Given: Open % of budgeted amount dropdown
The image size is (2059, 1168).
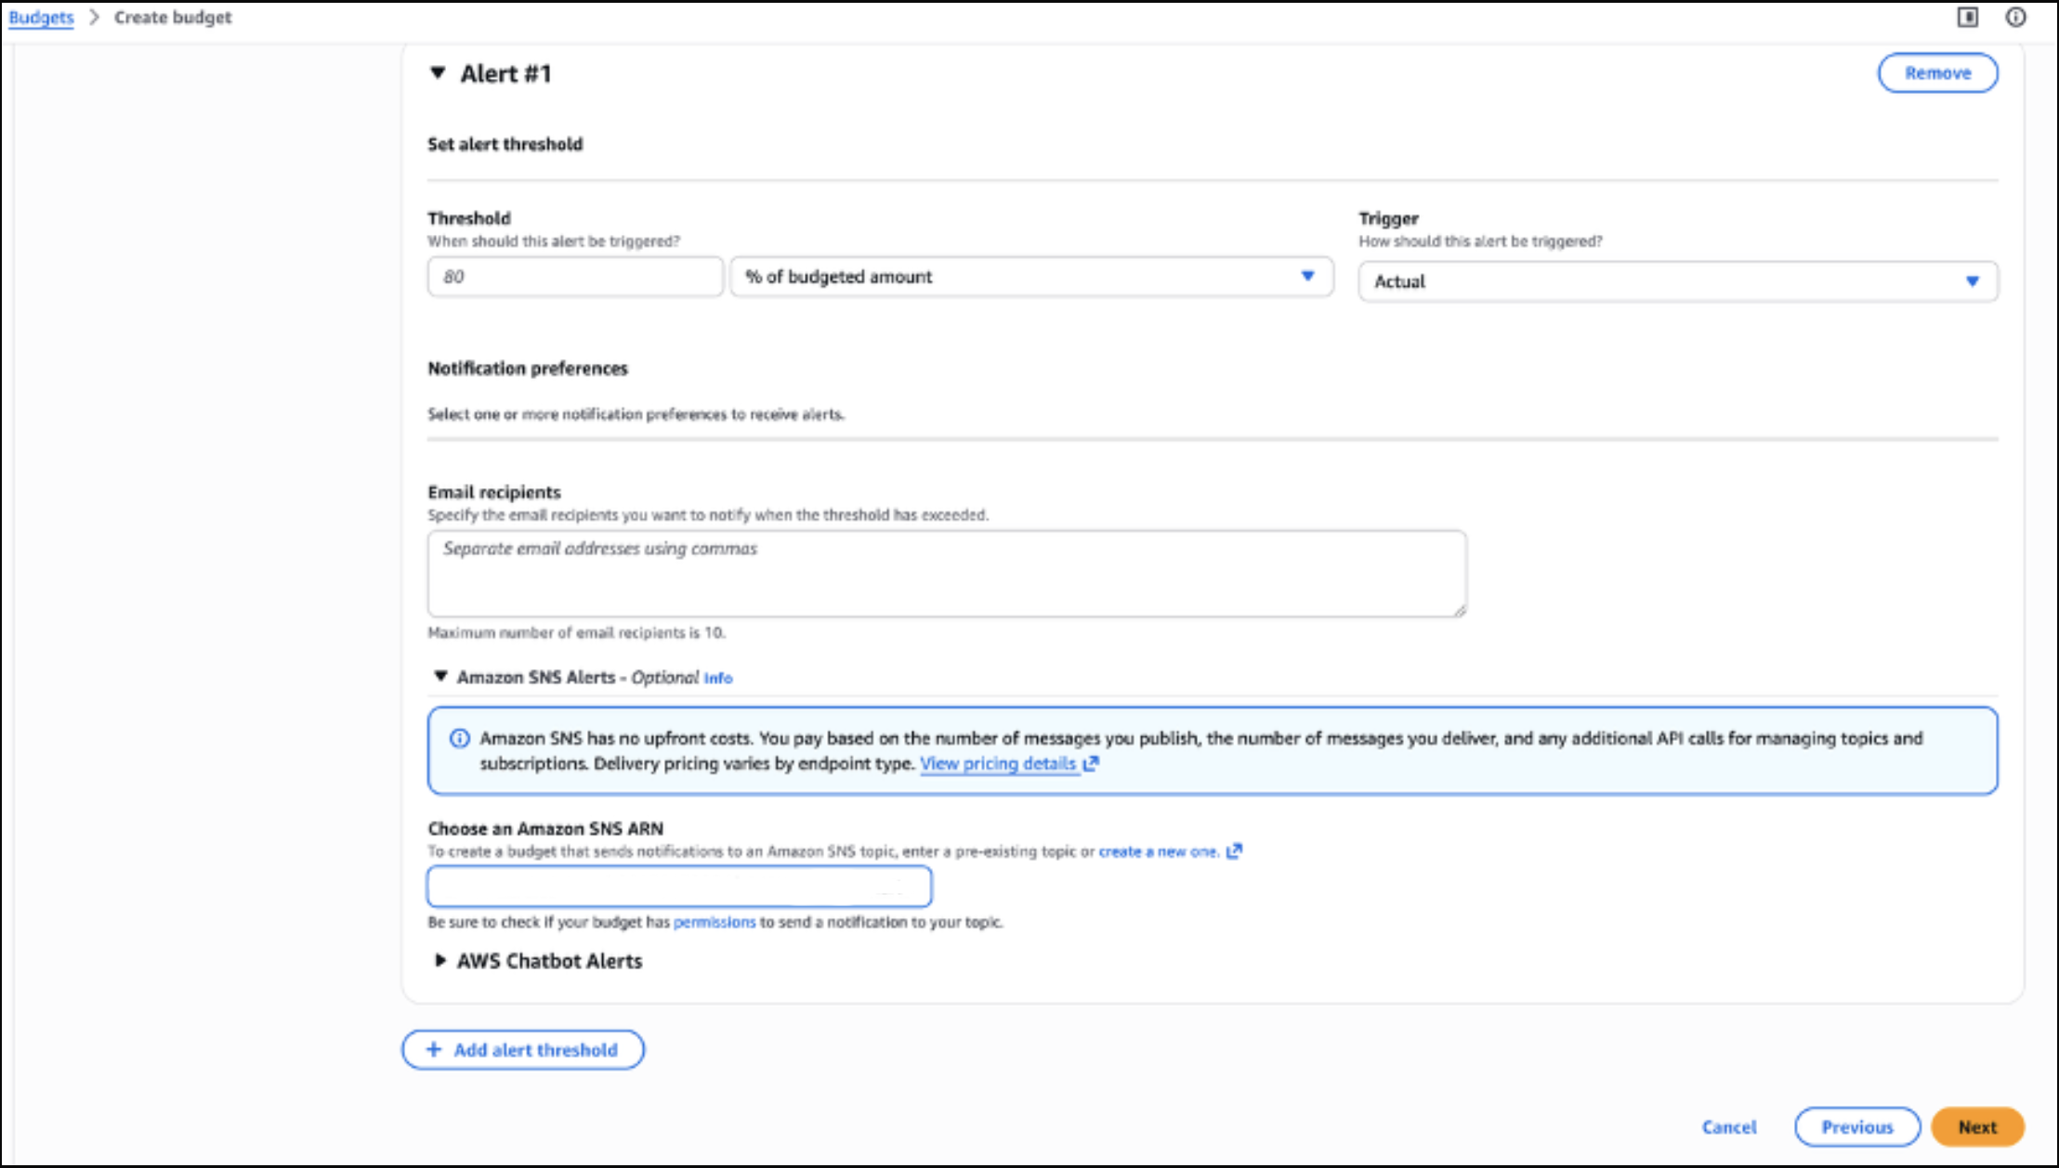Looking at the screenshot, I should [x=1031, y=277].
